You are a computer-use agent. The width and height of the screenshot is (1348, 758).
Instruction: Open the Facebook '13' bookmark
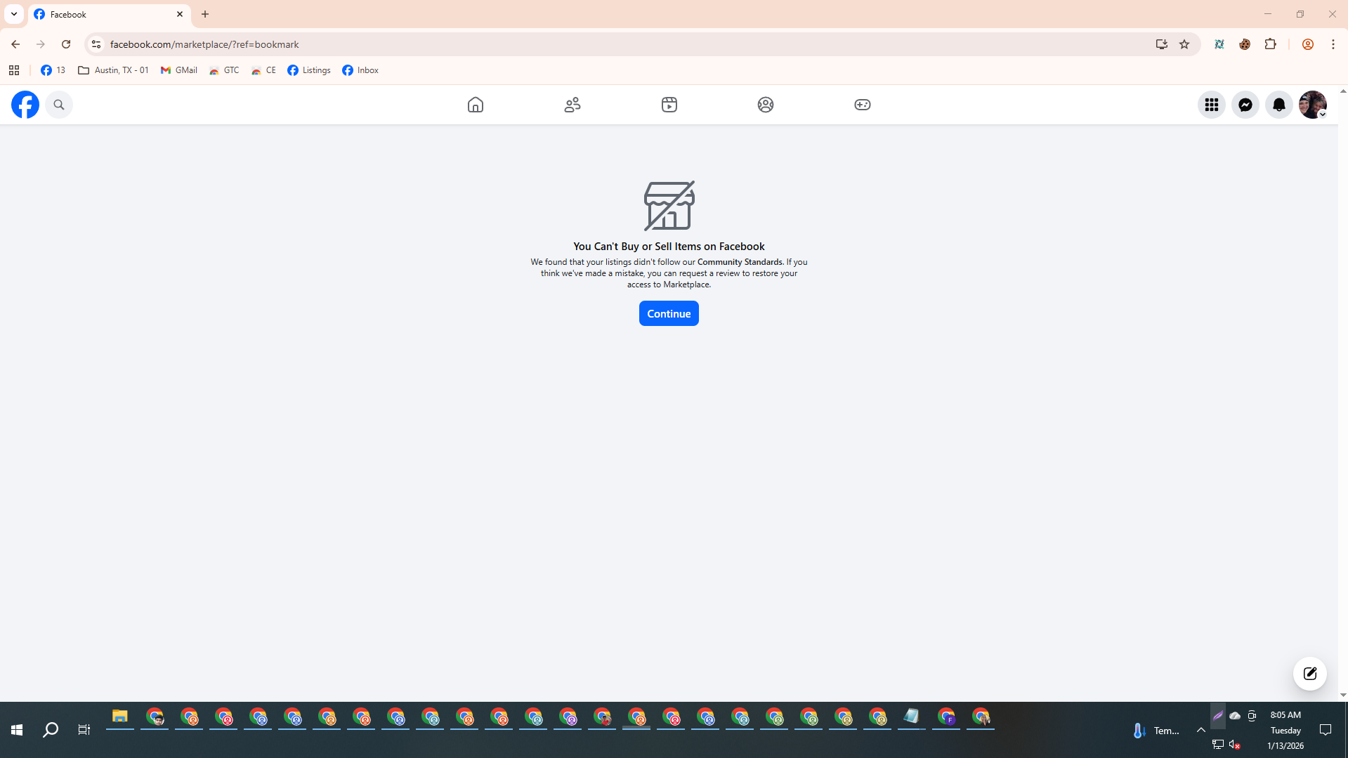click(53, 70)
